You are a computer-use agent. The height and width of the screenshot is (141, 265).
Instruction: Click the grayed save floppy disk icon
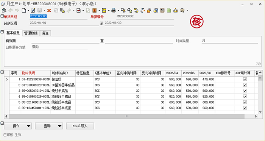(39, 11)
